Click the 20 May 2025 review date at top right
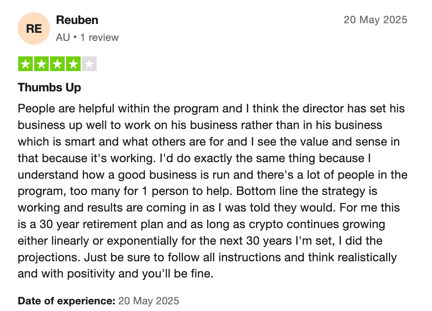This screenshot has width=432, height=311. pyautogui.click(x=375, y=20)
